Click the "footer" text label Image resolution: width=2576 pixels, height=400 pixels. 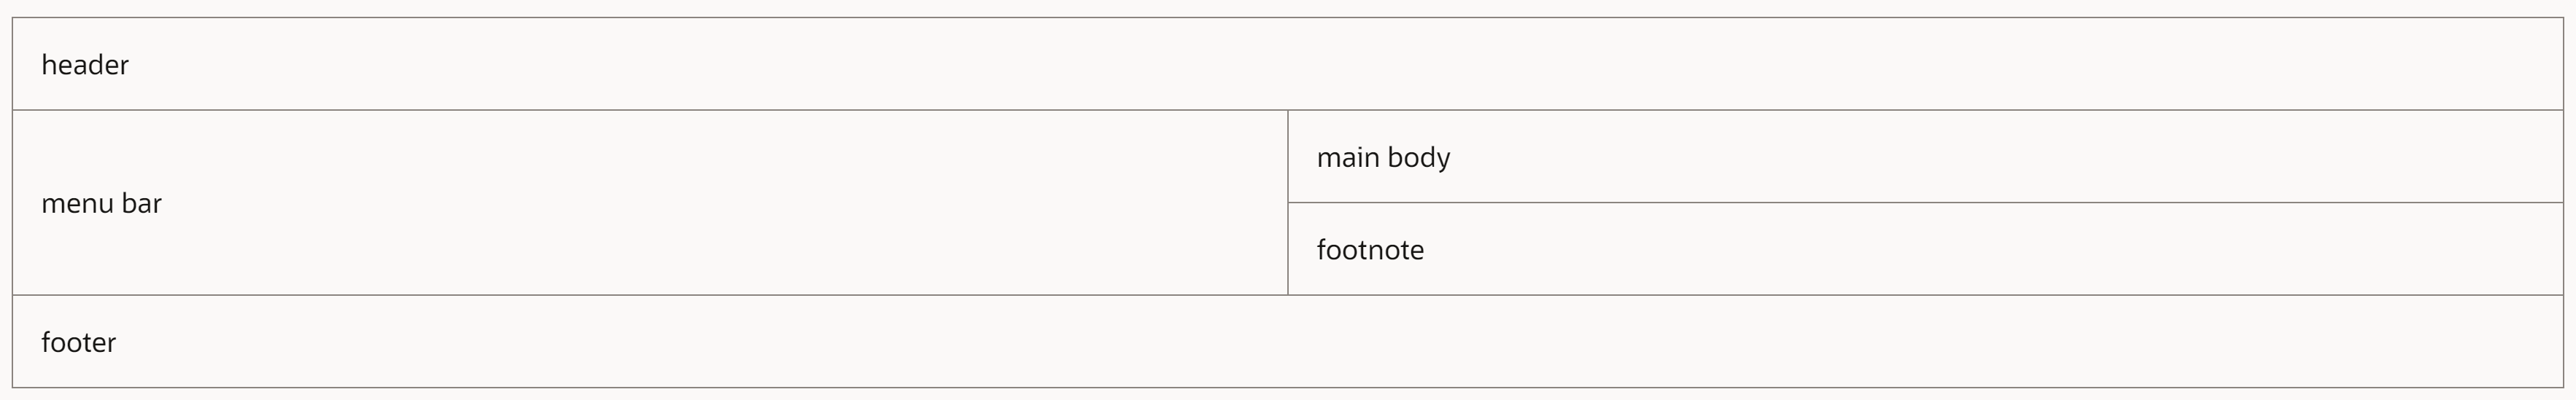pos(78,342)
